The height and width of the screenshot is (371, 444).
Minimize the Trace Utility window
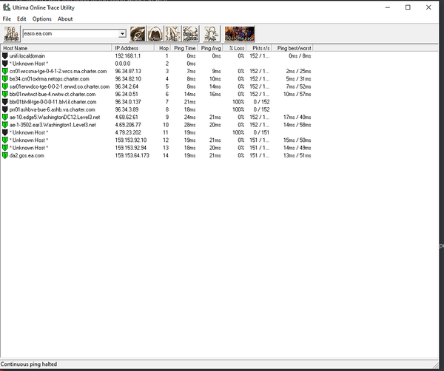(x=388, y=7)
